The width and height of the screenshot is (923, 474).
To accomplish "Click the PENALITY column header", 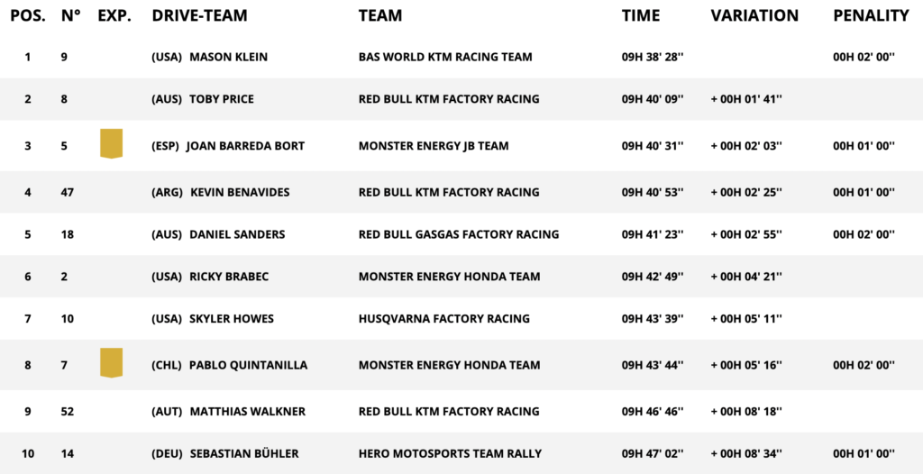I will pos(871,16).
